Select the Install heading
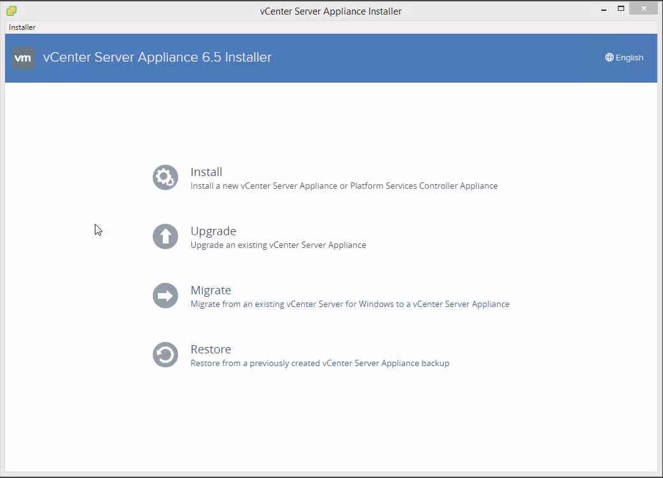The width and height of the screenshot is (663, 478). (206, 172)
